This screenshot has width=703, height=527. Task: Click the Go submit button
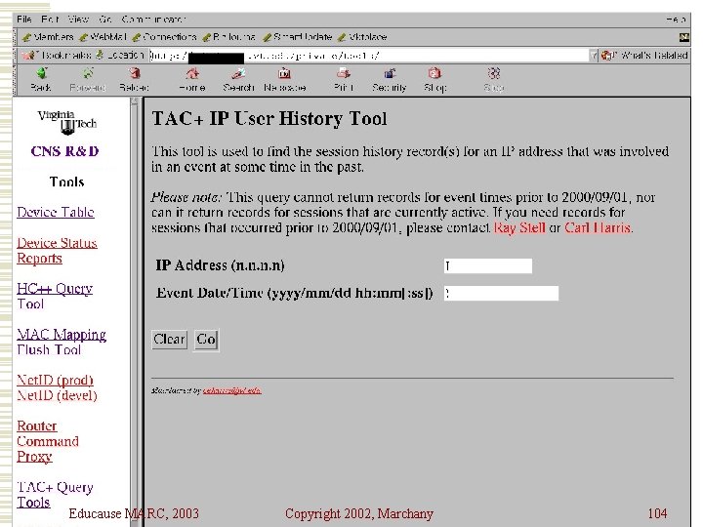[206, 340]
